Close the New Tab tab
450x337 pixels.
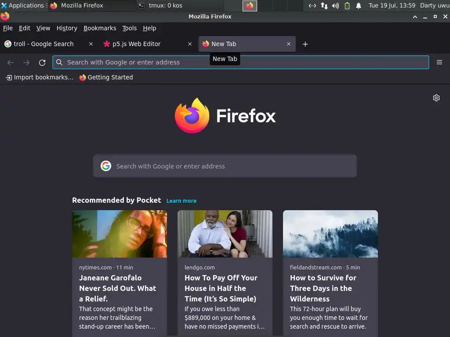(289, 44)
